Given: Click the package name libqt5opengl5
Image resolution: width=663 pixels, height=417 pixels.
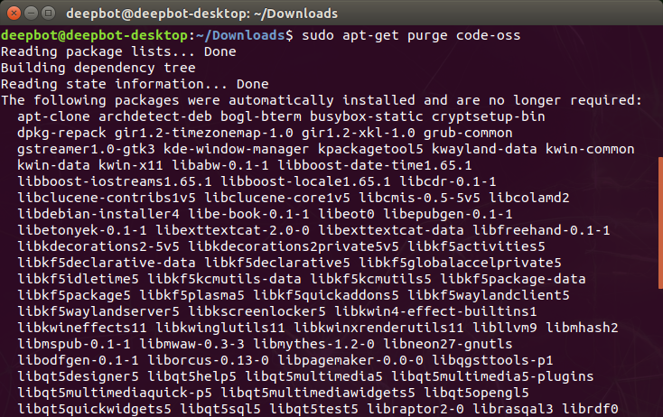Looking at the screenshot, I should 476,393.
